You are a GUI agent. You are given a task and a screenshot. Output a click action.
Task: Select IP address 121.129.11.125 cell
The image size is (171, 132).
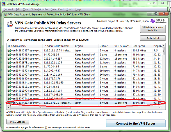(53, 63)
